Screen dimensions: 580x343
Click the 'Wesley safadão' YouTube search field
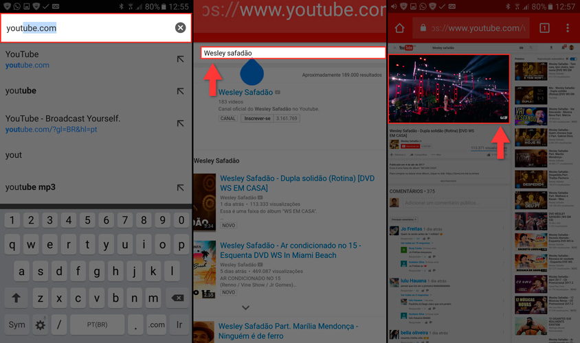click(x=293, y=53)
